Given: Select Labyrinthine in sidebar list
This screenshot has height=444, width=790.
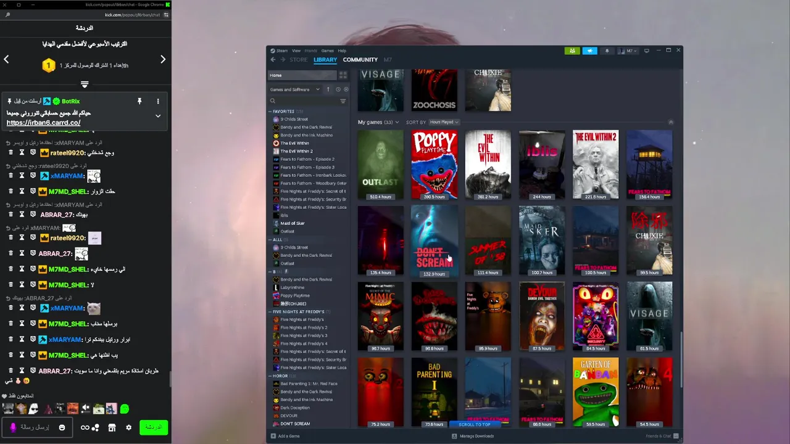Looking at the screenshot, I should (x=292, y=287).
